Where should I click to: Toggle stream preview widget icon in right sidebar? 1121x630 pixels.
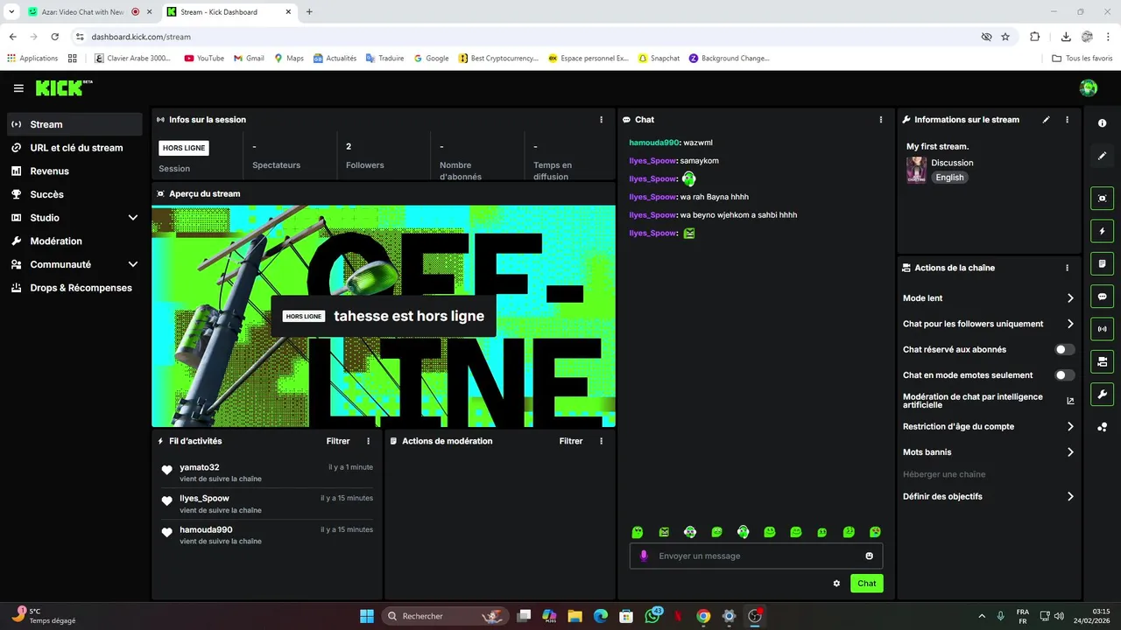point(1103,199)
